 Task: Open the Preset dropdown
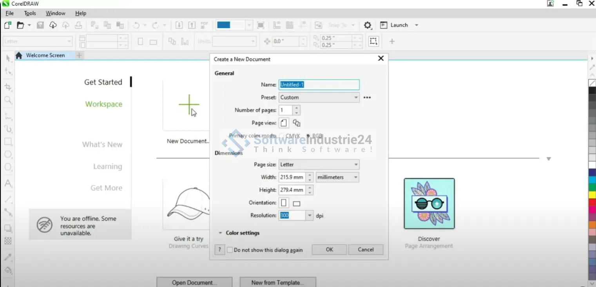pos(319,98)
